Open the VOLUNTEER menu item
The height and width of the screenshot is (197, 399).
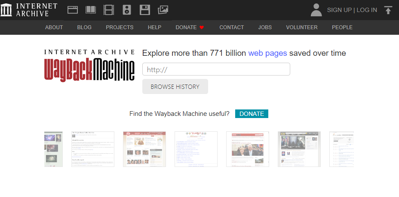(x=301, y=27)
